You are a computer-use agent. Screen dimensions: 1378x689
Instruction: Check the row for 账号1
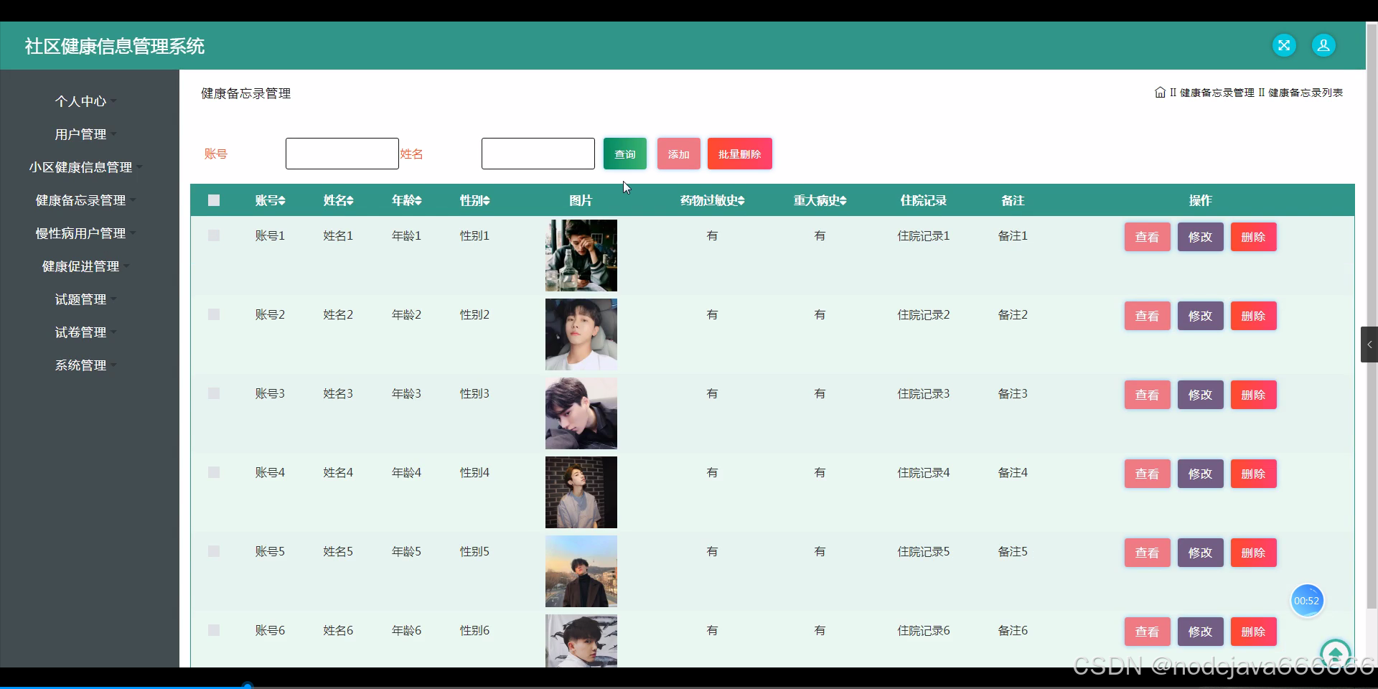214,235
